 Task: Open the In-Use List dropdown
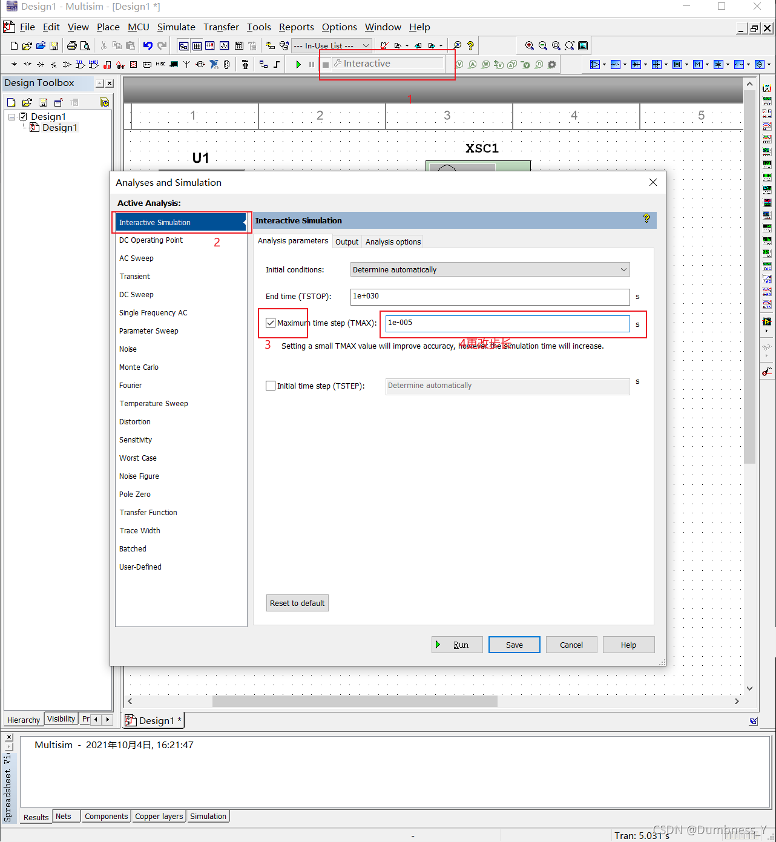point(332,45)
